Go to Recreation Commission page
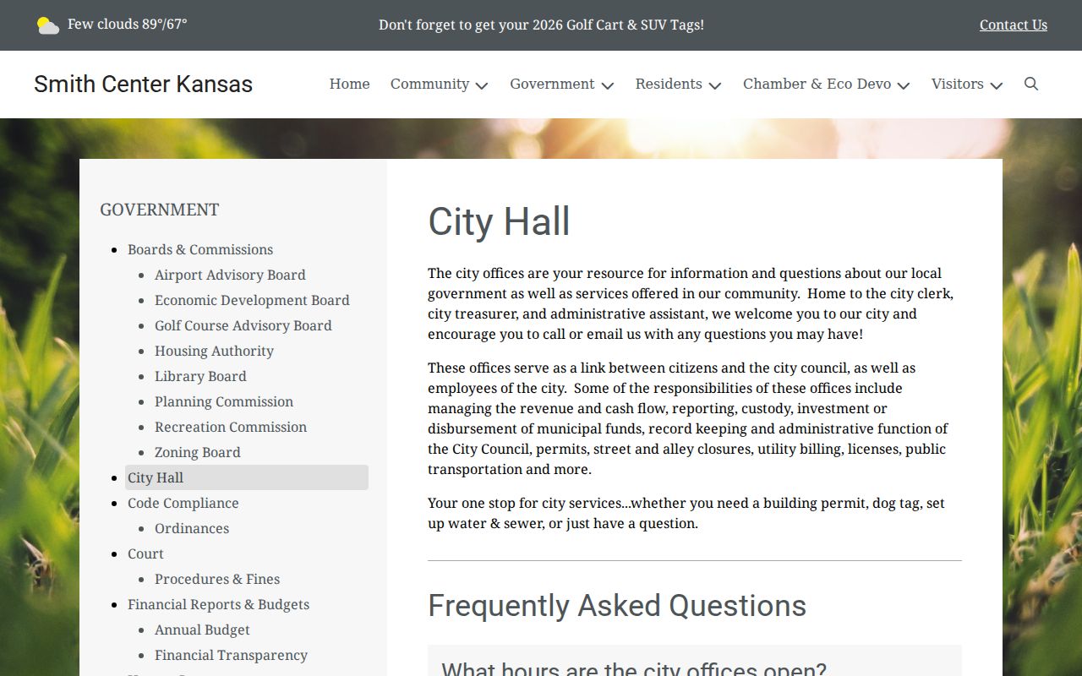 point(231,427)
